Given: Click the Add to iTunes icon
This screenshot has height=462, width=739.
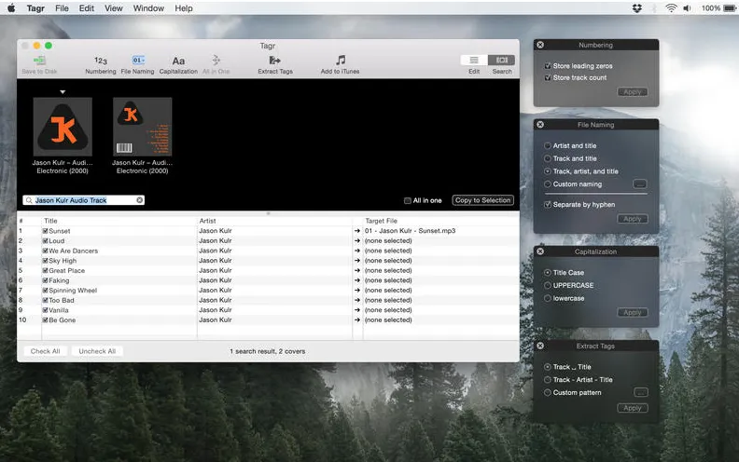Looking at the screenshot, I should [341, 61].
